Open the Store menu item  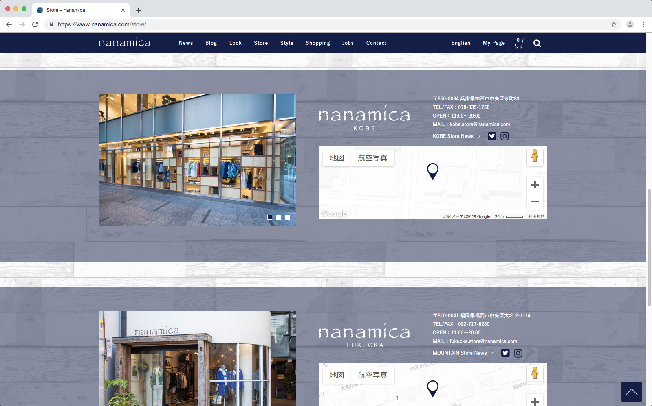pyautogui.click(x=261, y=43)
